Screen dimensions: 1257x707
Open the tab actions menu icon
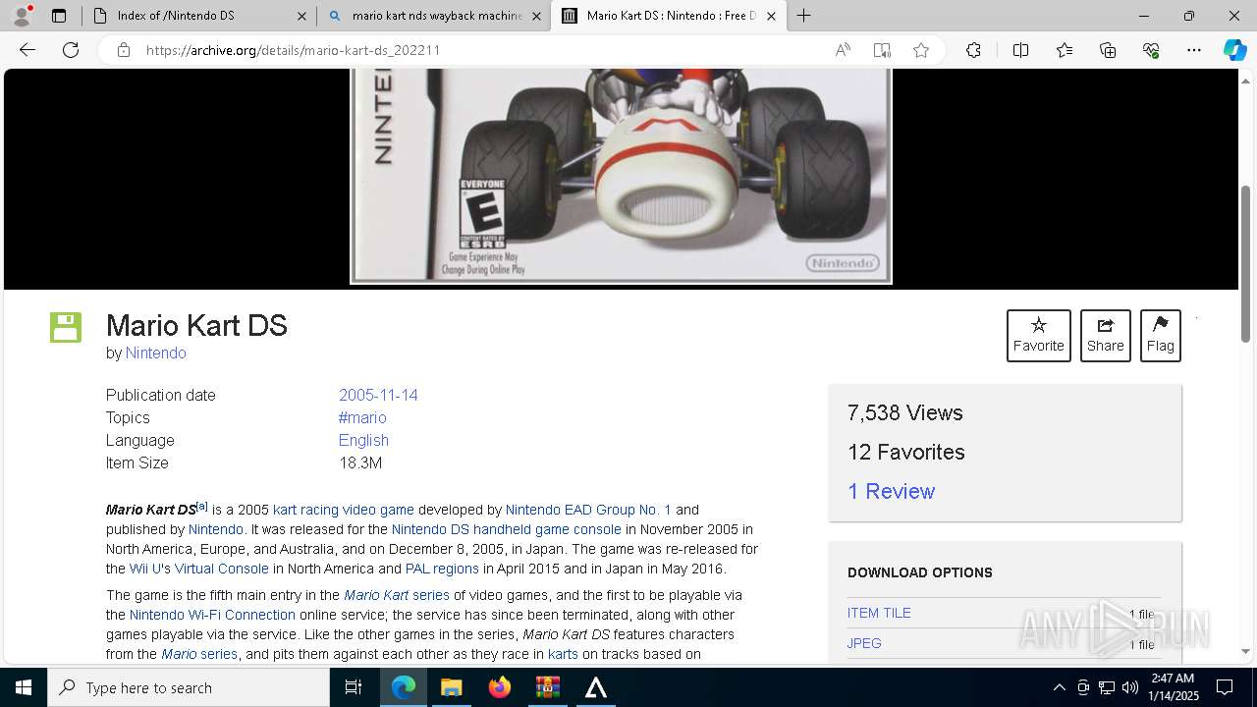pos(59,16)
